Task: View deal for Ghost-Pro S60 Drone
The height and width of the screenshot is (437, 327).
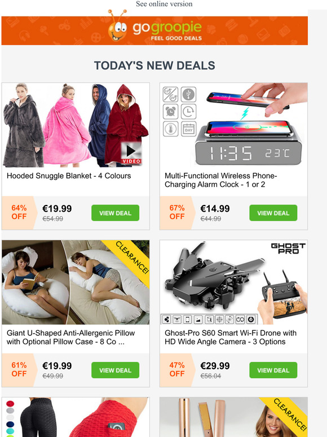Action: (273, 370)
